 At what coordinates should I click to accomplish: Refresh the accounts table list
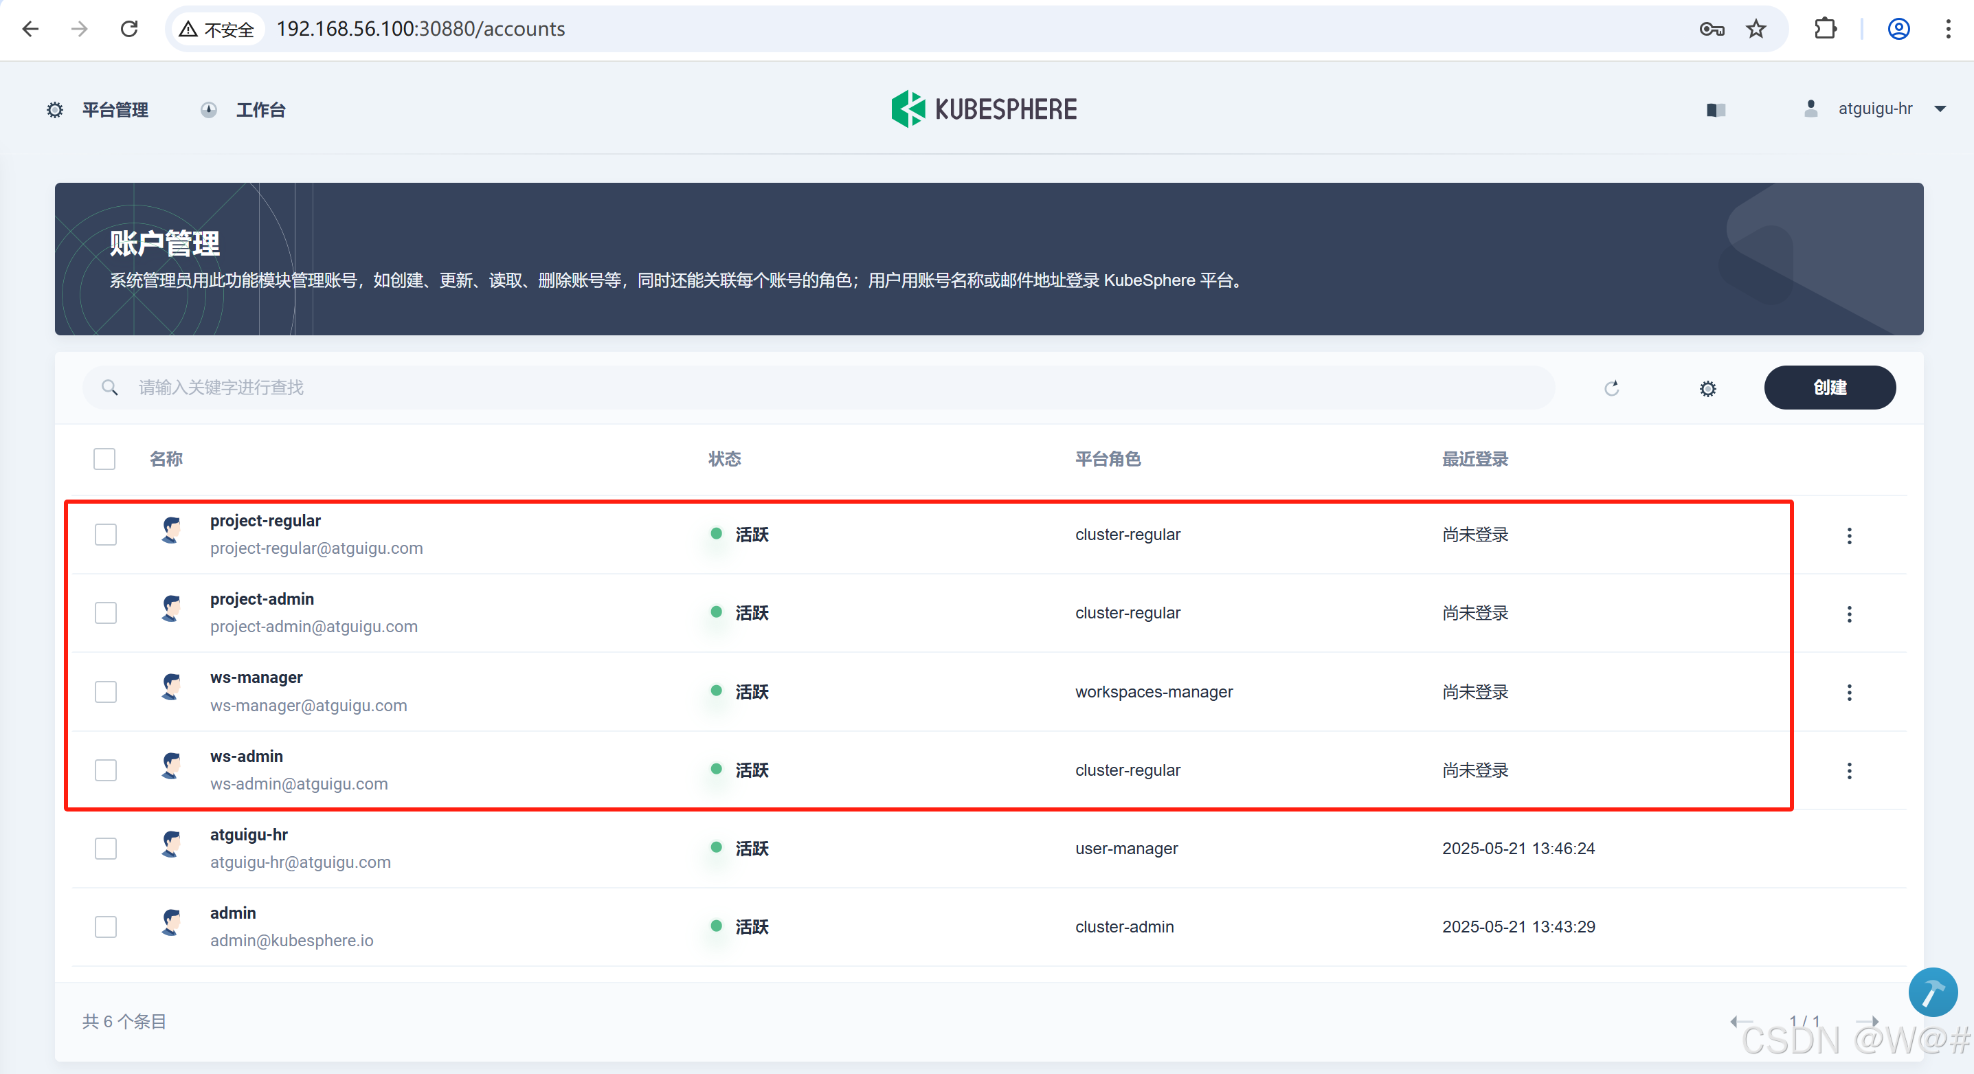(1611, 388)
